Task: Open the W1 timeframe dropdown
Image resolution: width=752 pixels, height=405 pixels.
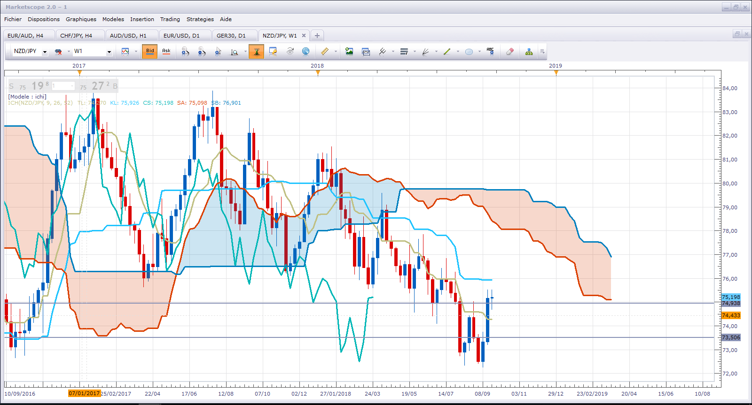Action: (109, 52)
